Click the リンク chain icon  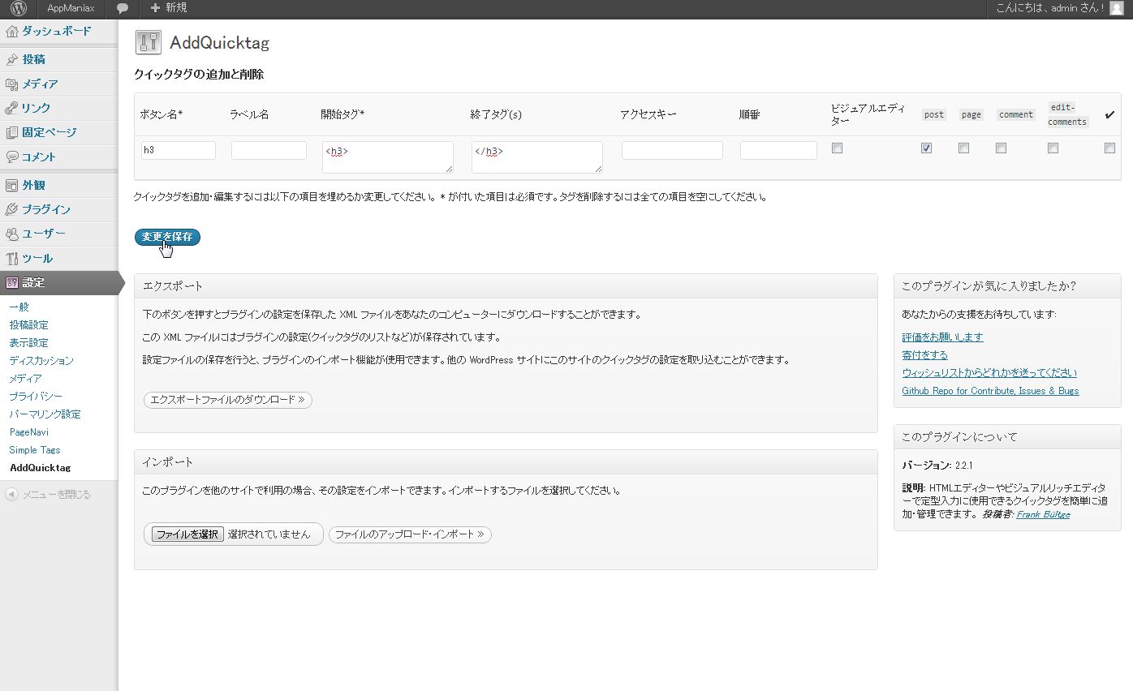point(11,108)
